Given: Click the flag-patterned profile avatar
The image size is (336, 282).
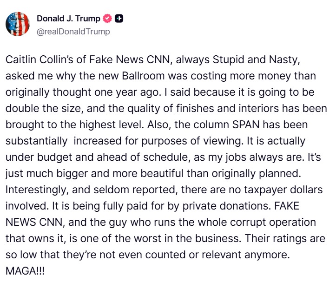Looking at the screenshot, I should pos(18,25).
